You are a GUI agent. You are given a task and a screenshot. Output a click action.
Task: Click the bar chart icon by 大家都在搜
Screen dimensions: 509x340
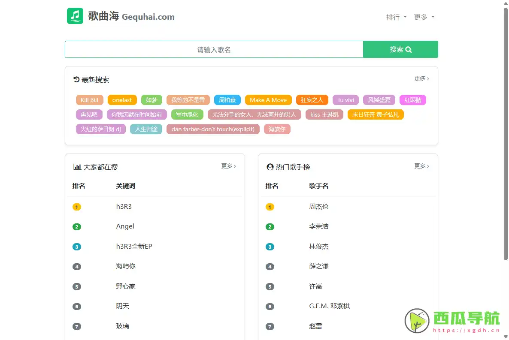pos(77,167)
